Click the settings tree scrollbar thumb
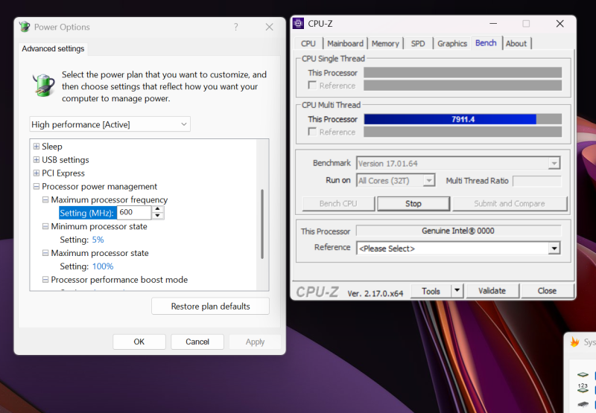 [262, 224]
